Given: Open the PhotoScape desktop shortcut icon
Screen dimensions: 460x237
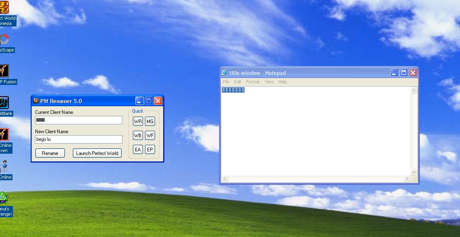Looking at the screenshot, I should (4, 40).
